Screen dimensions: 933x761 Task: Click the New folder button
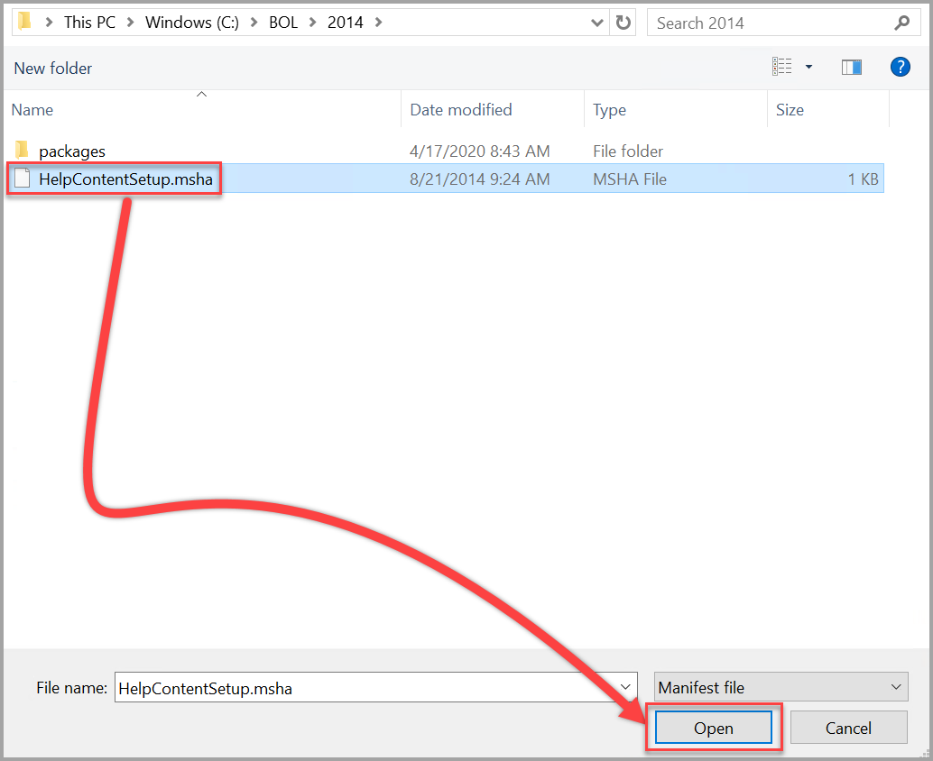(52, 69)
